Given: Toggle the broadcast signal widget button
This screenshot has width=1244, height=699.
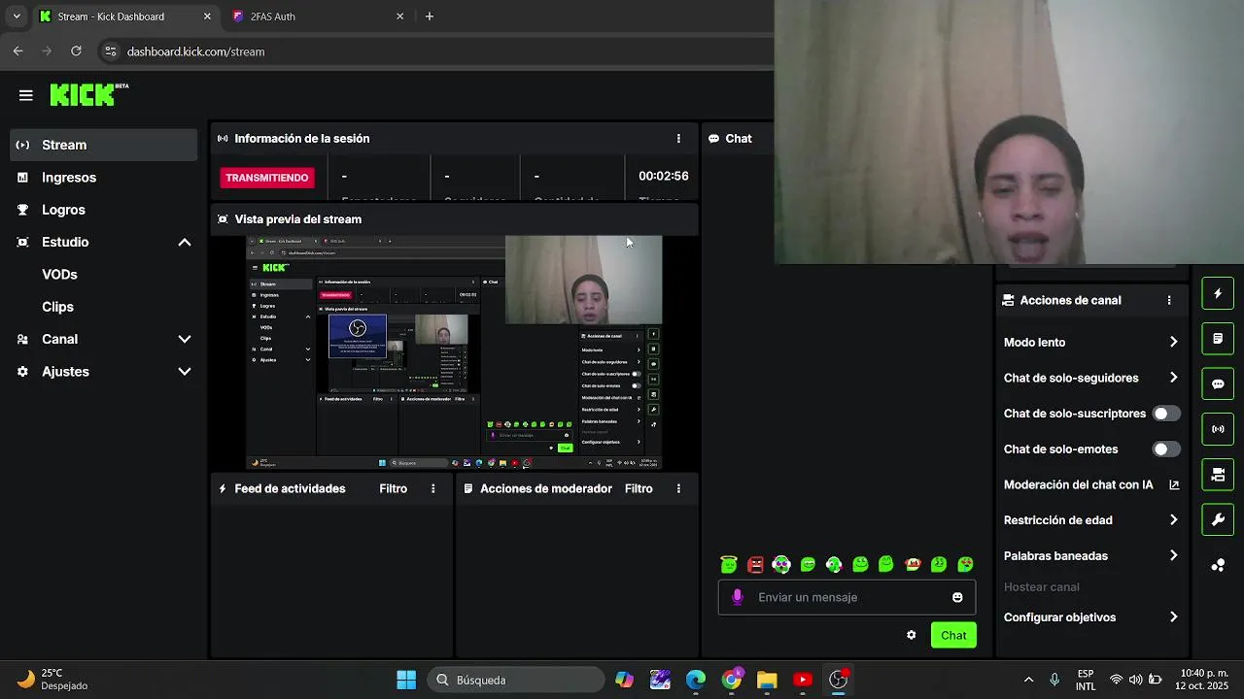Looking at the screenshot, I should (x=1218, y=429).
